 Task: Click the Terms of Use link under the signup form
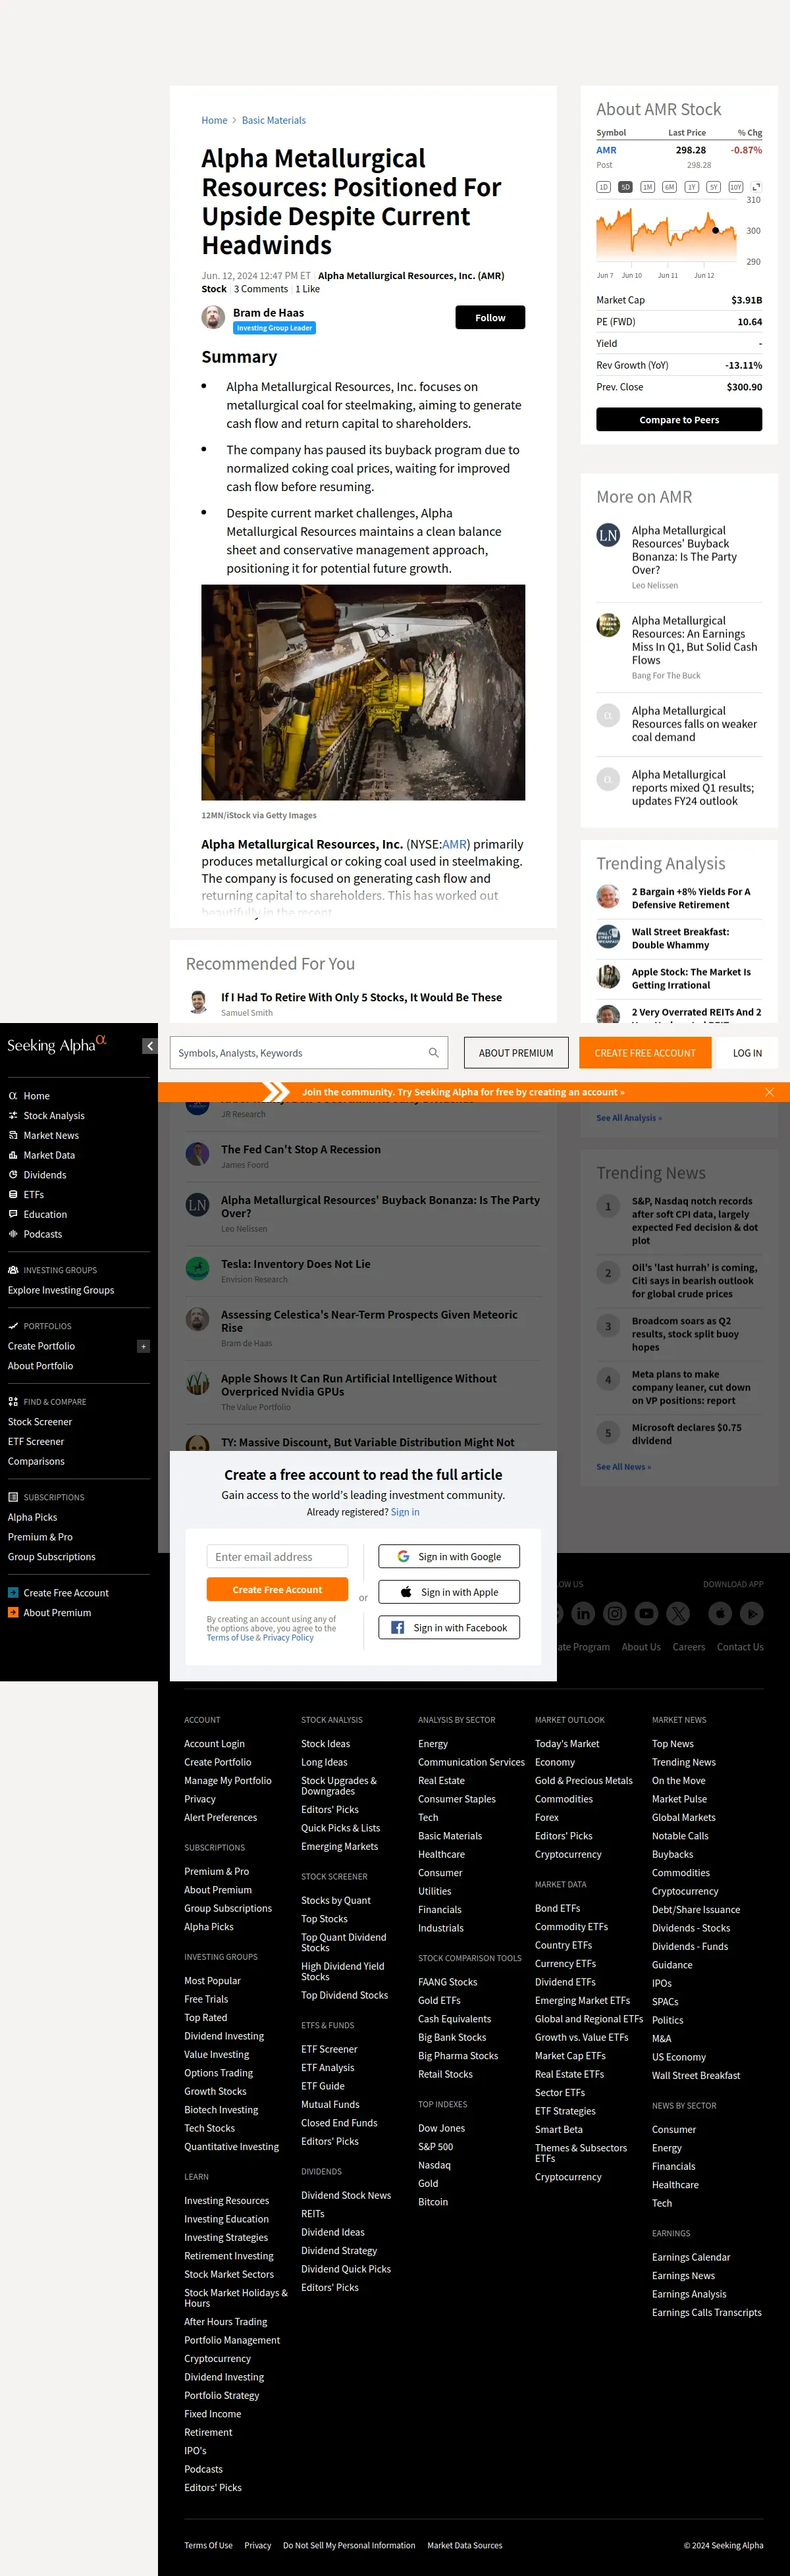(230, 1637)
